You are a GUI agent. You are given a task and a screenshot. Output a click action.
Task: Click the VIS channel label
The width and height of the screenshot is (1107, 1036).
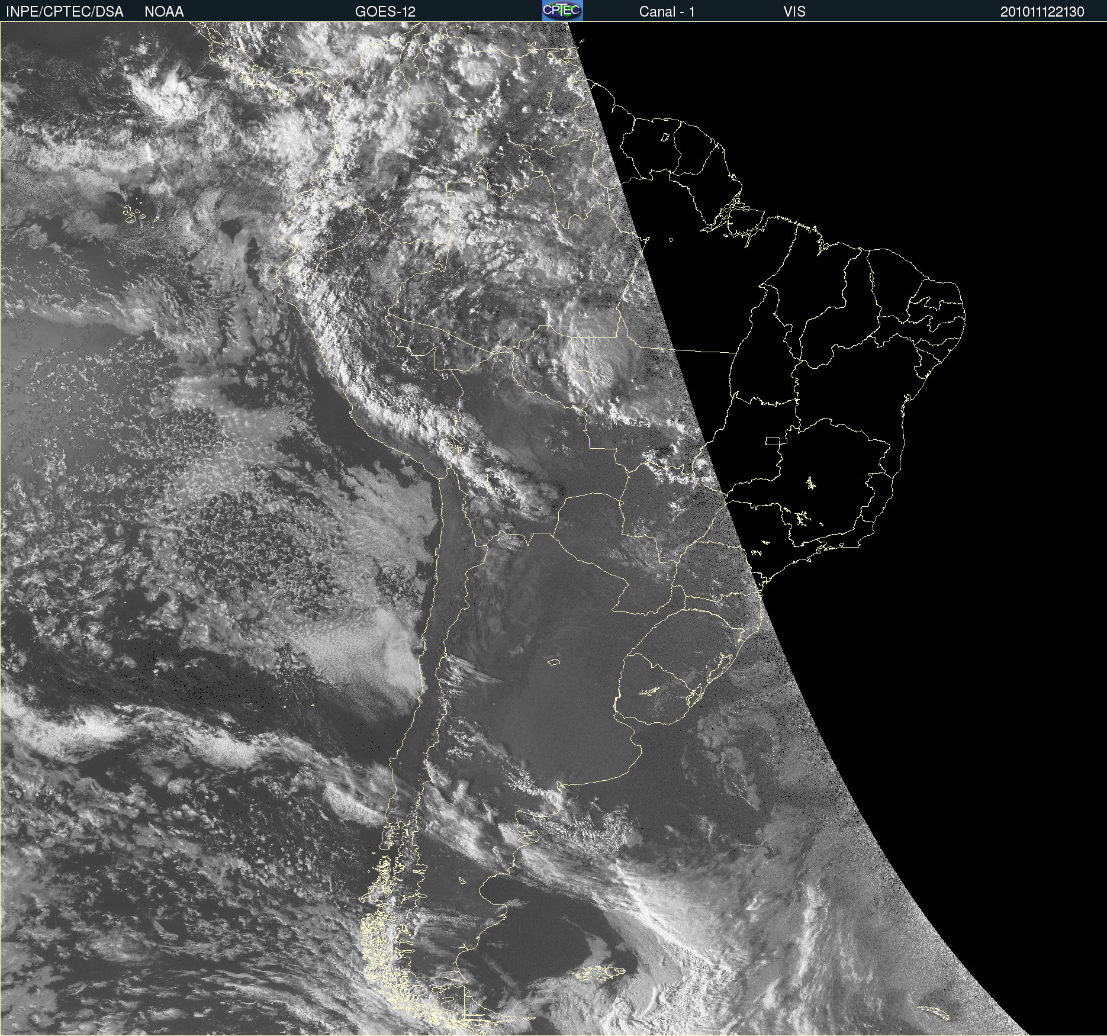[x=794, y=12]
